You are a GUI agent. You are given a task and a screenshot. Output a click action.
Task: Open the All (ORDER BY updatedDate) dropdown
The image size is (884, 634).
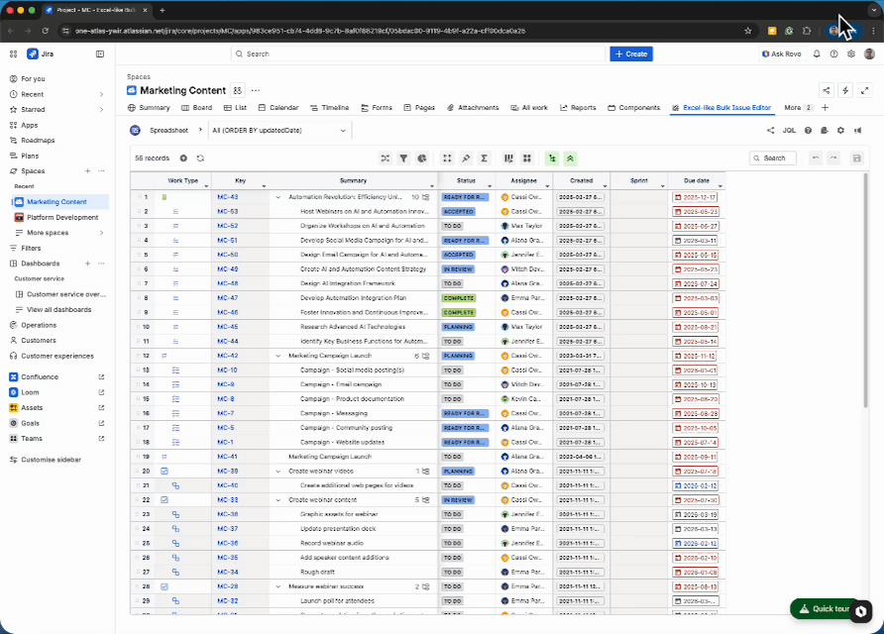[279, 130]
